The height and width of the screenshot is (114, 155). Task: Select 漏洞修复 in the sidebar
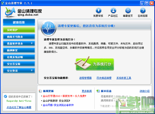pyautogui.click(x=19, y=50)
